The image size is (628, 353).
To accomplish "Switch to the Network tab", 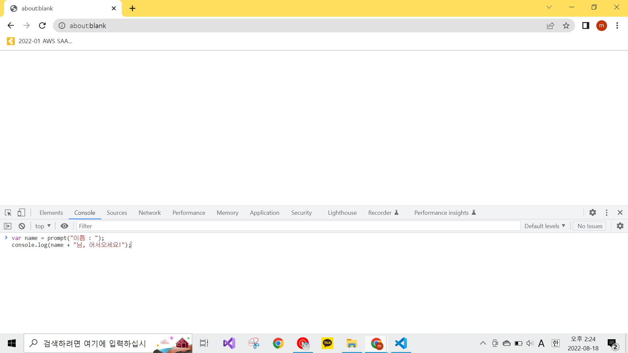I will [x=149, y=213].
